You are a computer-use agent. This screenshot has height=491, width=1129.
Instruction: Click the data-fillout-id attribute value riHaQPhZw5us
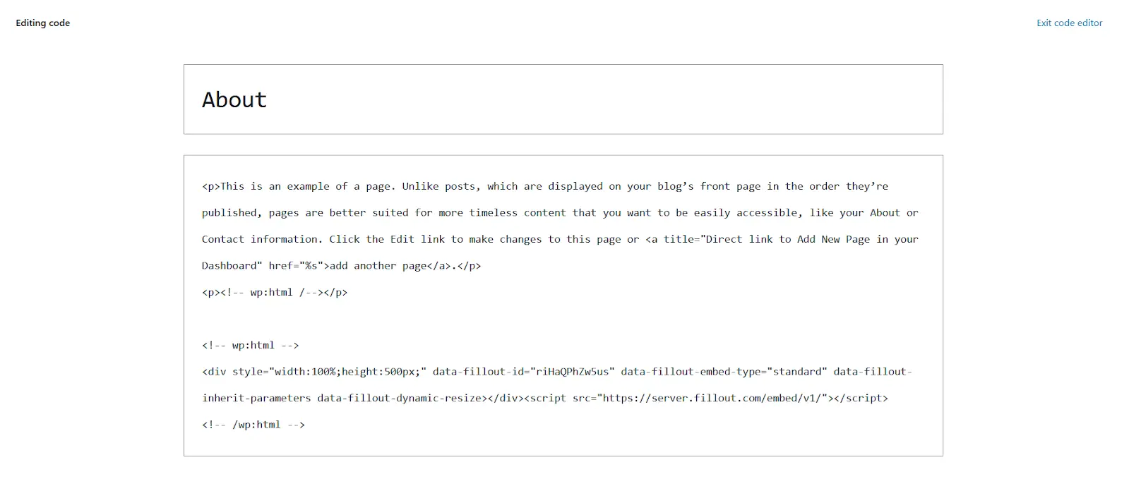point(575,372)
